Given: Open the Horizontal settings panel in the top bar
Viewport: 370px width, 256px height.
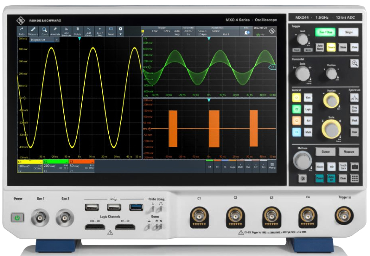Looking at the screenshot, I should [x=188, y=31].
